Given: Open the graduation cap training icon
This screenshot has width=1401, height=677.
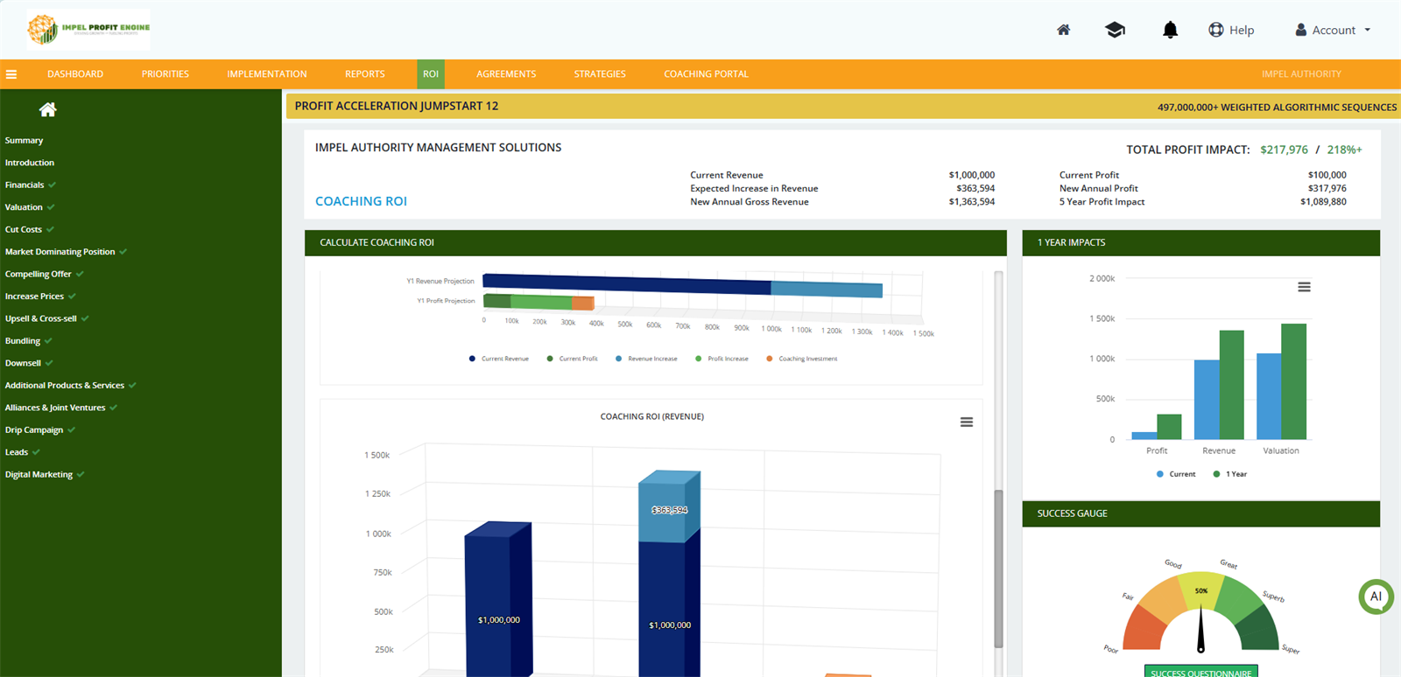Looking at the screenshot, I should click(x=1115, y=30).
